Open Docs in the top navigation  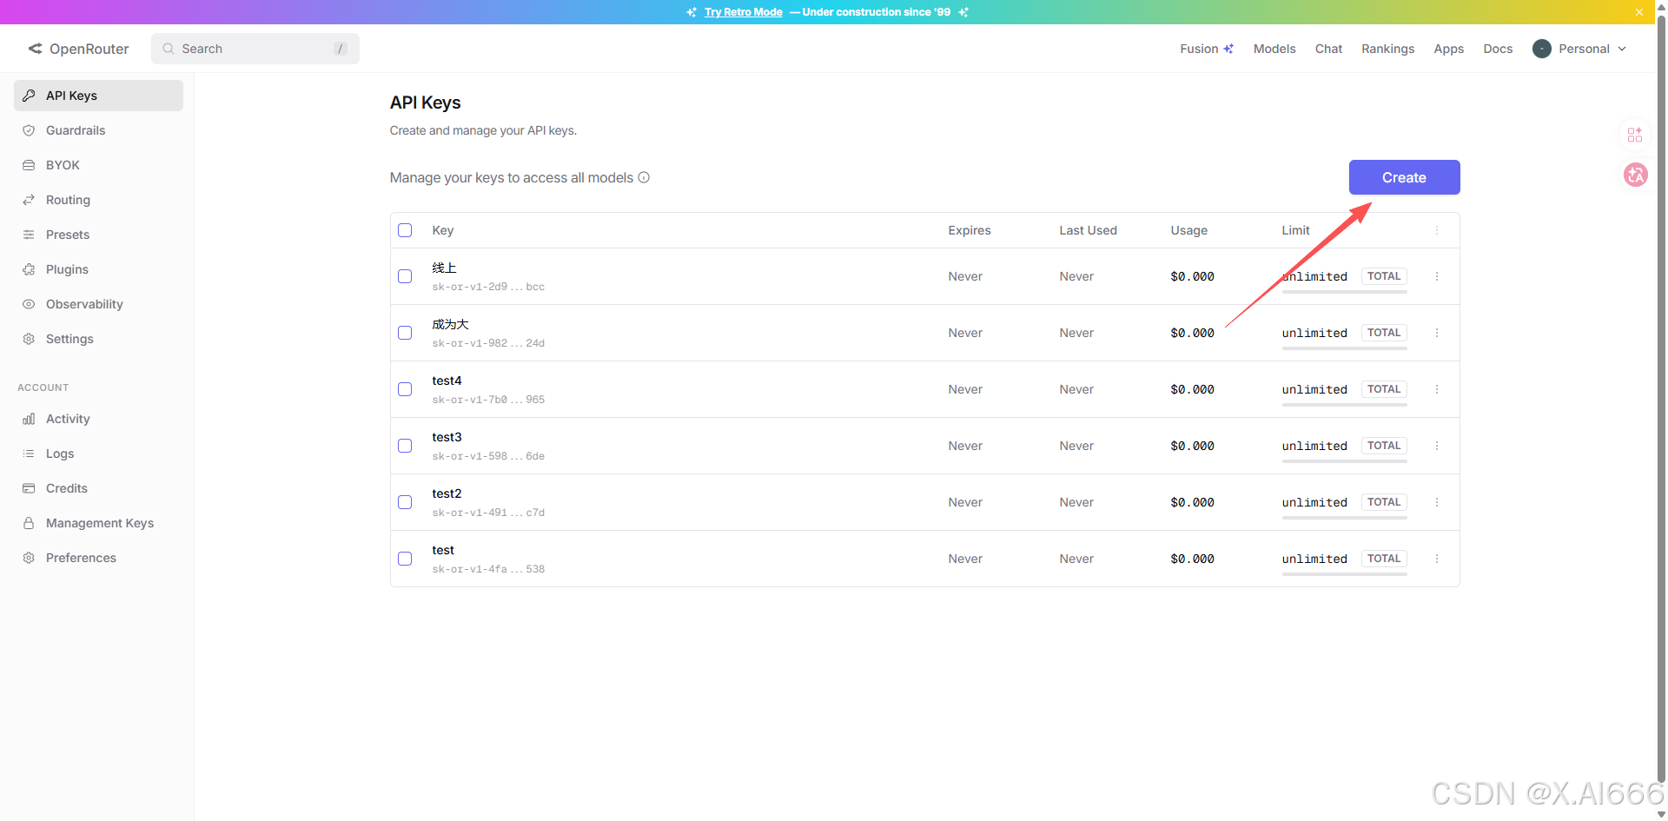click(1498, 49)
